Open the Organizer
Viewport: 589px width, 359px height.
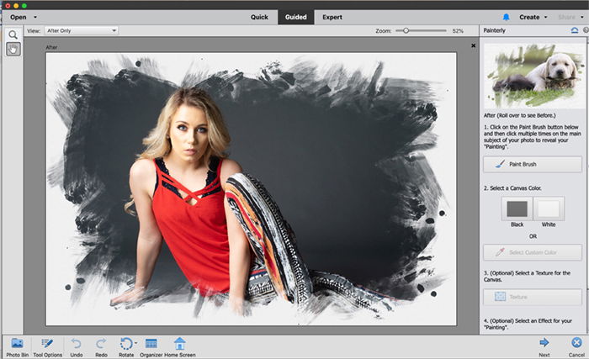[151, 343]
